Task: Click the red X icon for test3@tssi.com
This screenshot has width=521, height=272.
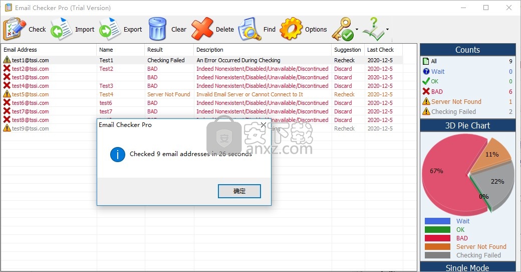Action: [x=7, y=77]
